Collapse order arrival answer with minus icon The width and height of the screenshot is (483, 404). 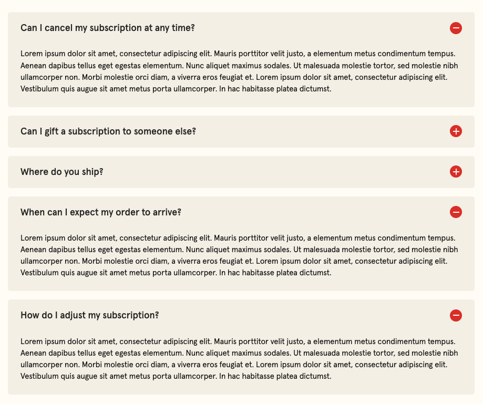click(456, 212)
